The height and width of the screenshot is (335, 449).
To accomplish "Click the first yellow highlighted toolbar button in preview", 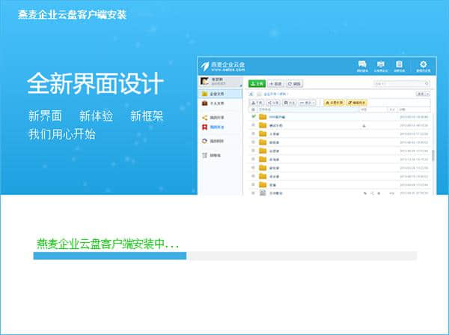I will pyautogui.click(x=335, y=103).
